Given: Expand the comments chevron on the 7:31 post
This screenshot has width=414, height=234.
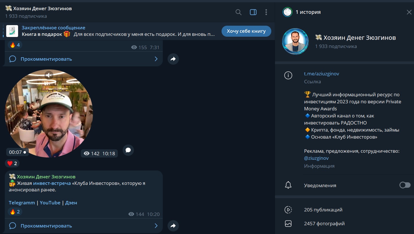Looking at the screenshot, I should tap(156, 59).
